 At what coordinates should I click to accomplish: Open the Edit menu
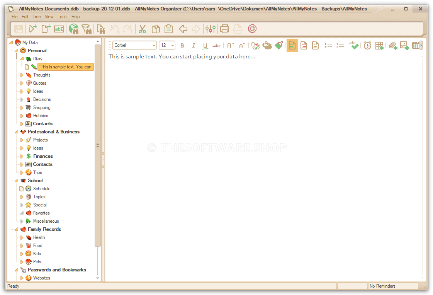point(25,17)
